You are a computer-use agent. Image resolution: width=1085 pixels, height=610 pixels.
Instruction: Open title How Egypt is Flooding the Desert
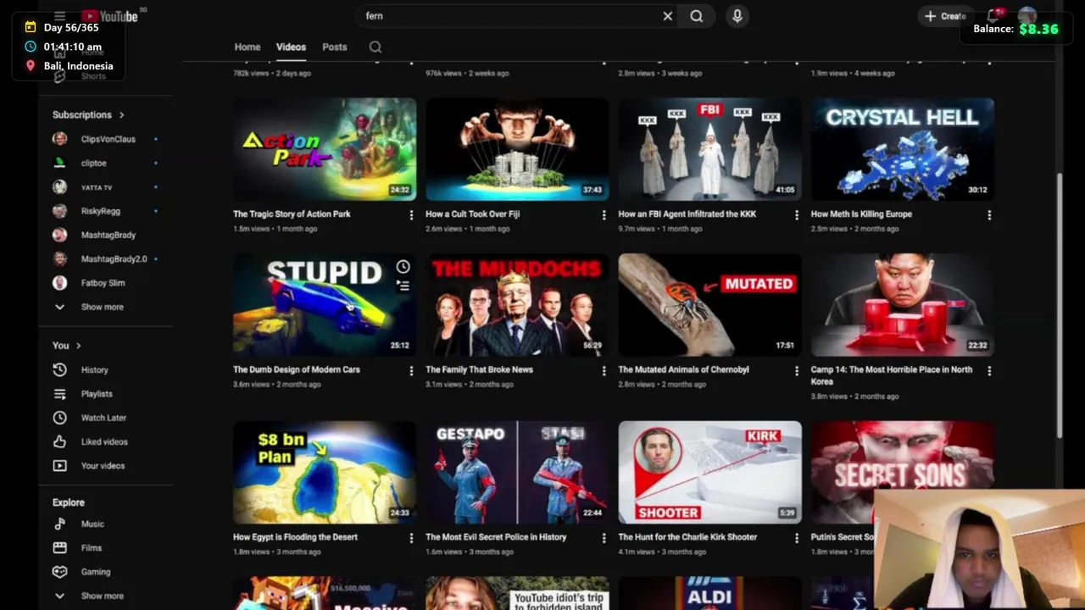295,537
